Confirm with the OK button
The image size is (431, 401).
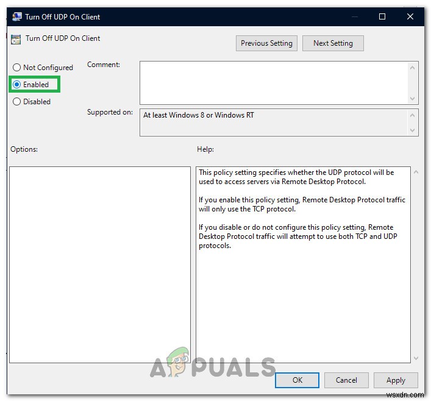297,380
